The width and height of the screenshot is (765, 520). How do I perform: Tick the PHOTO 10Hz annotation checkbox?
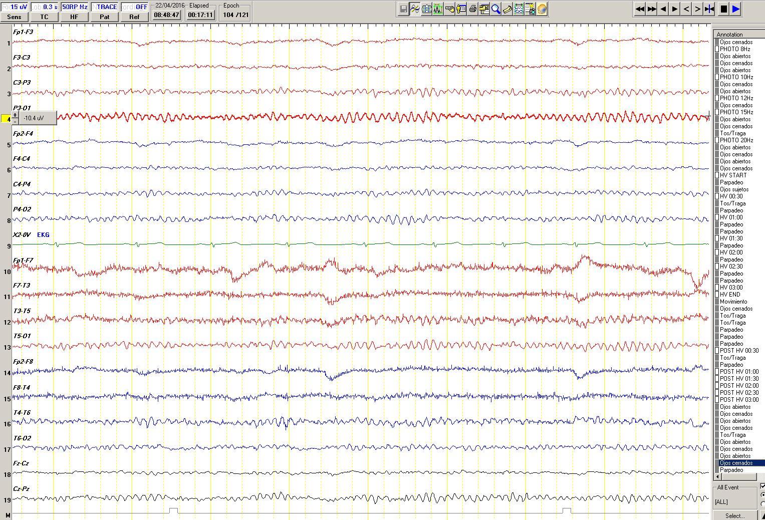(717, 77)
